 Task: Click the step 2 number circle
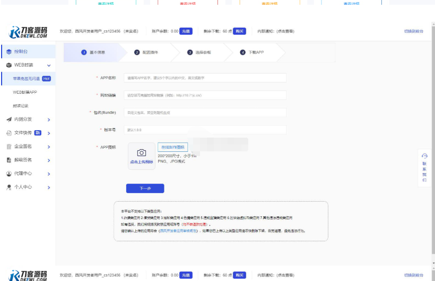click(x=137, y=52)
